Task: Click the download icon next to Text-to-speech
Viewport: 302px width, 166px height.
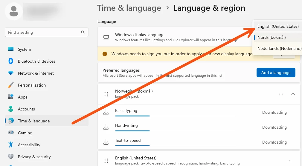Action: [106, 142]
